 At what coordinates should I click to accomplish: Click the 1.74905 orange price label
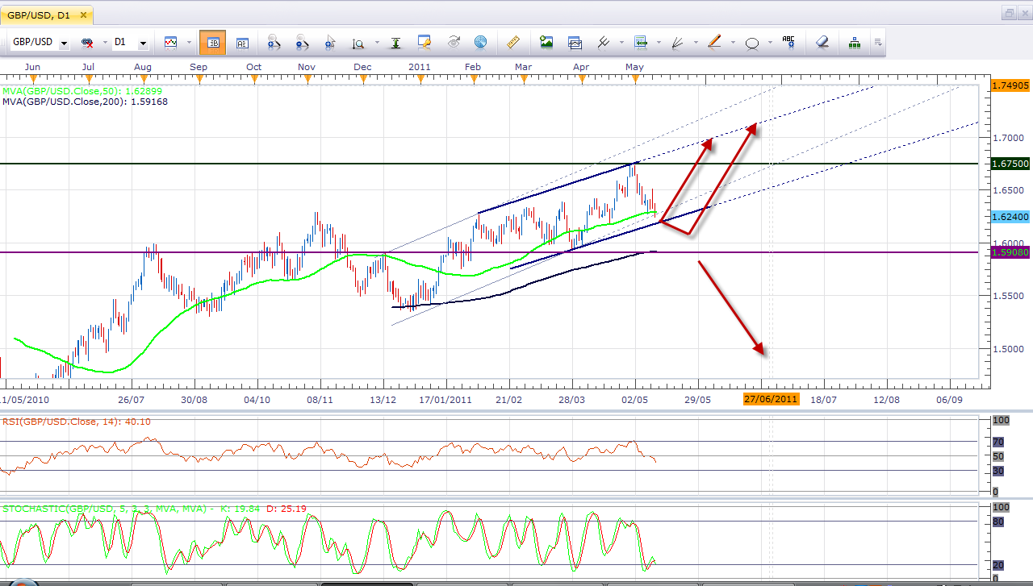click(x=1010, y=85)
